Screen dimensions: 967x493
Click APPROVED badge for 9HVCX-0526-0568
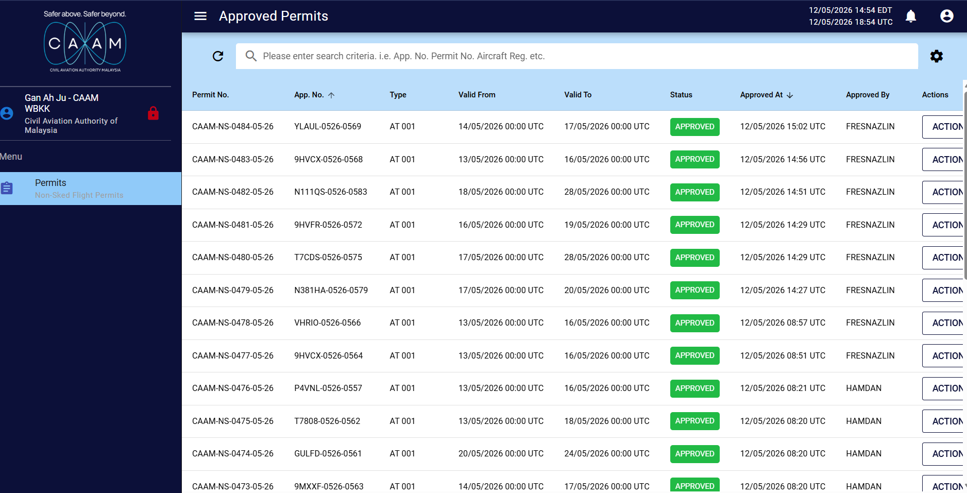pyautogui.click(x=694, y=159)
